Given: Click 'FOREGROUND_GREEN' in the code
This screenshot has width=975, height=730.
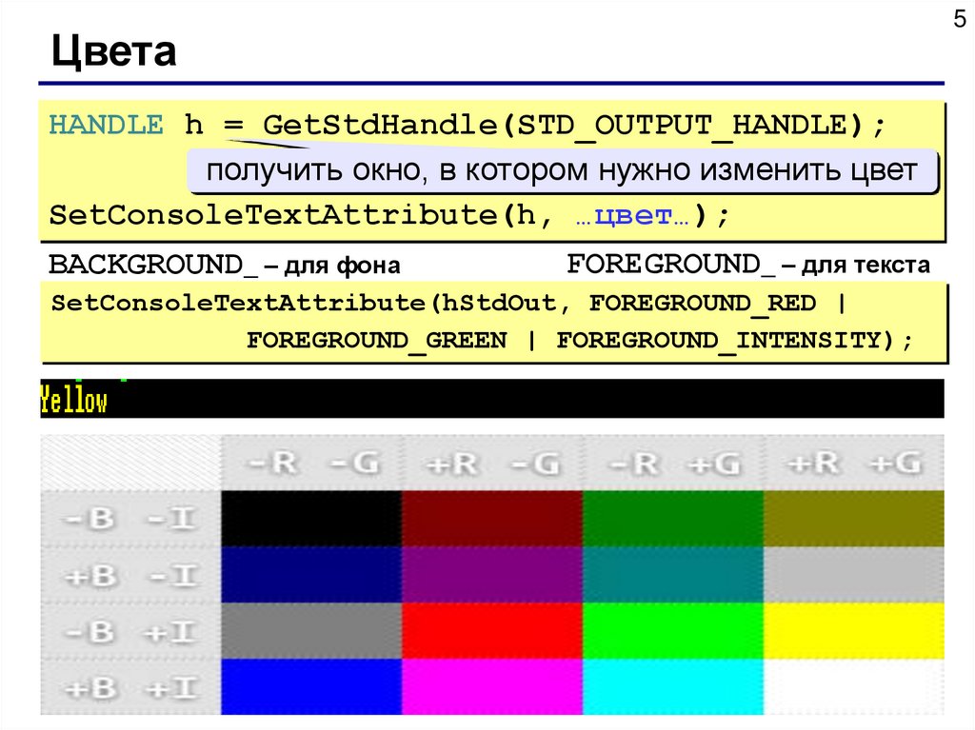Looking at the screenshot, I should click(377, 341).
